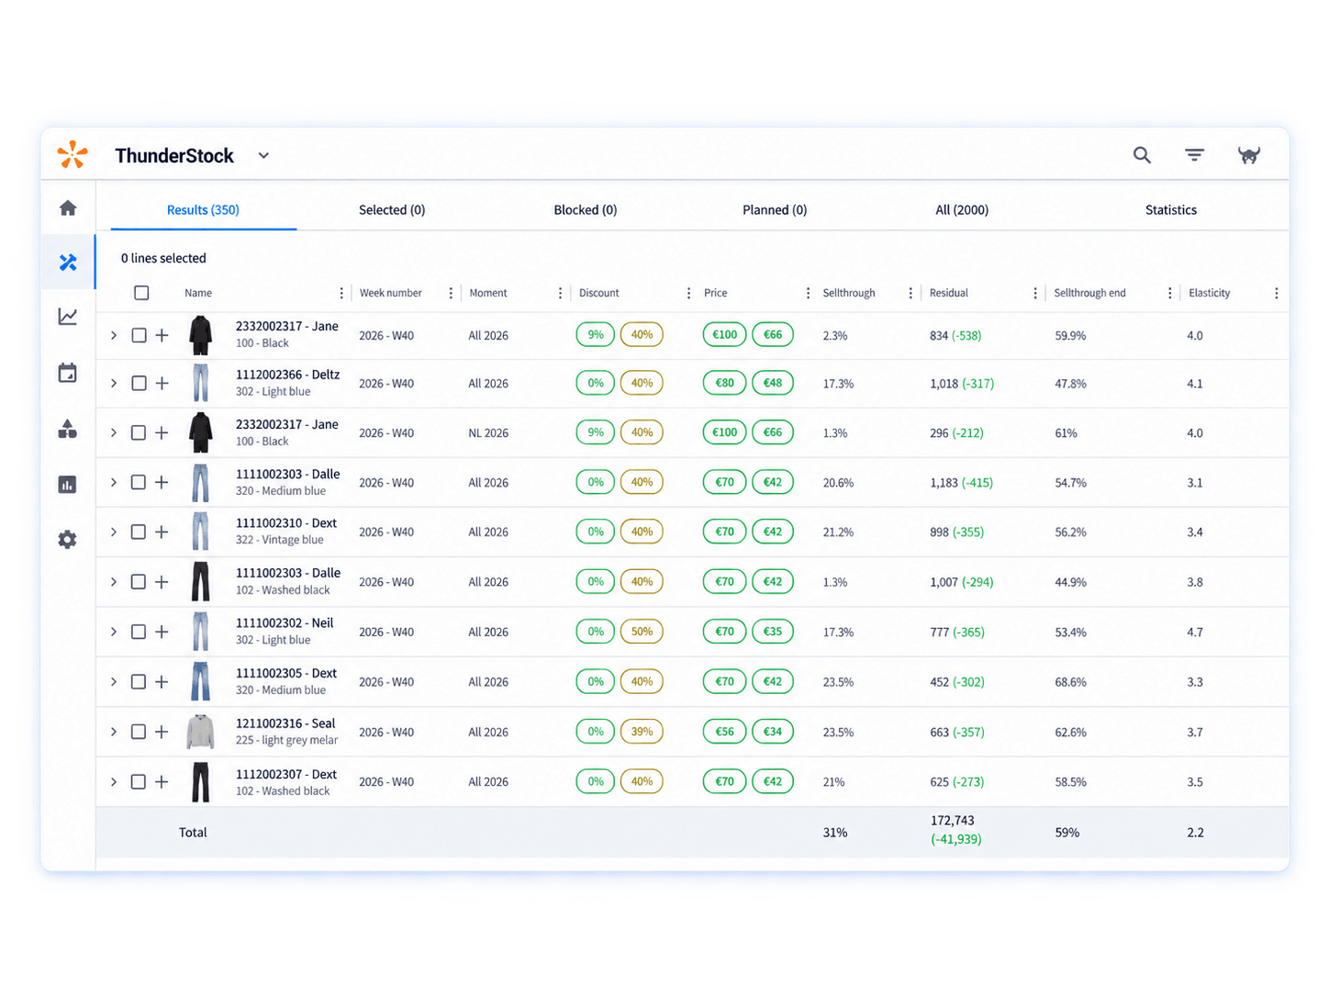Check the 1211002316 - Seal row checkbox

(x=139, y=732)
